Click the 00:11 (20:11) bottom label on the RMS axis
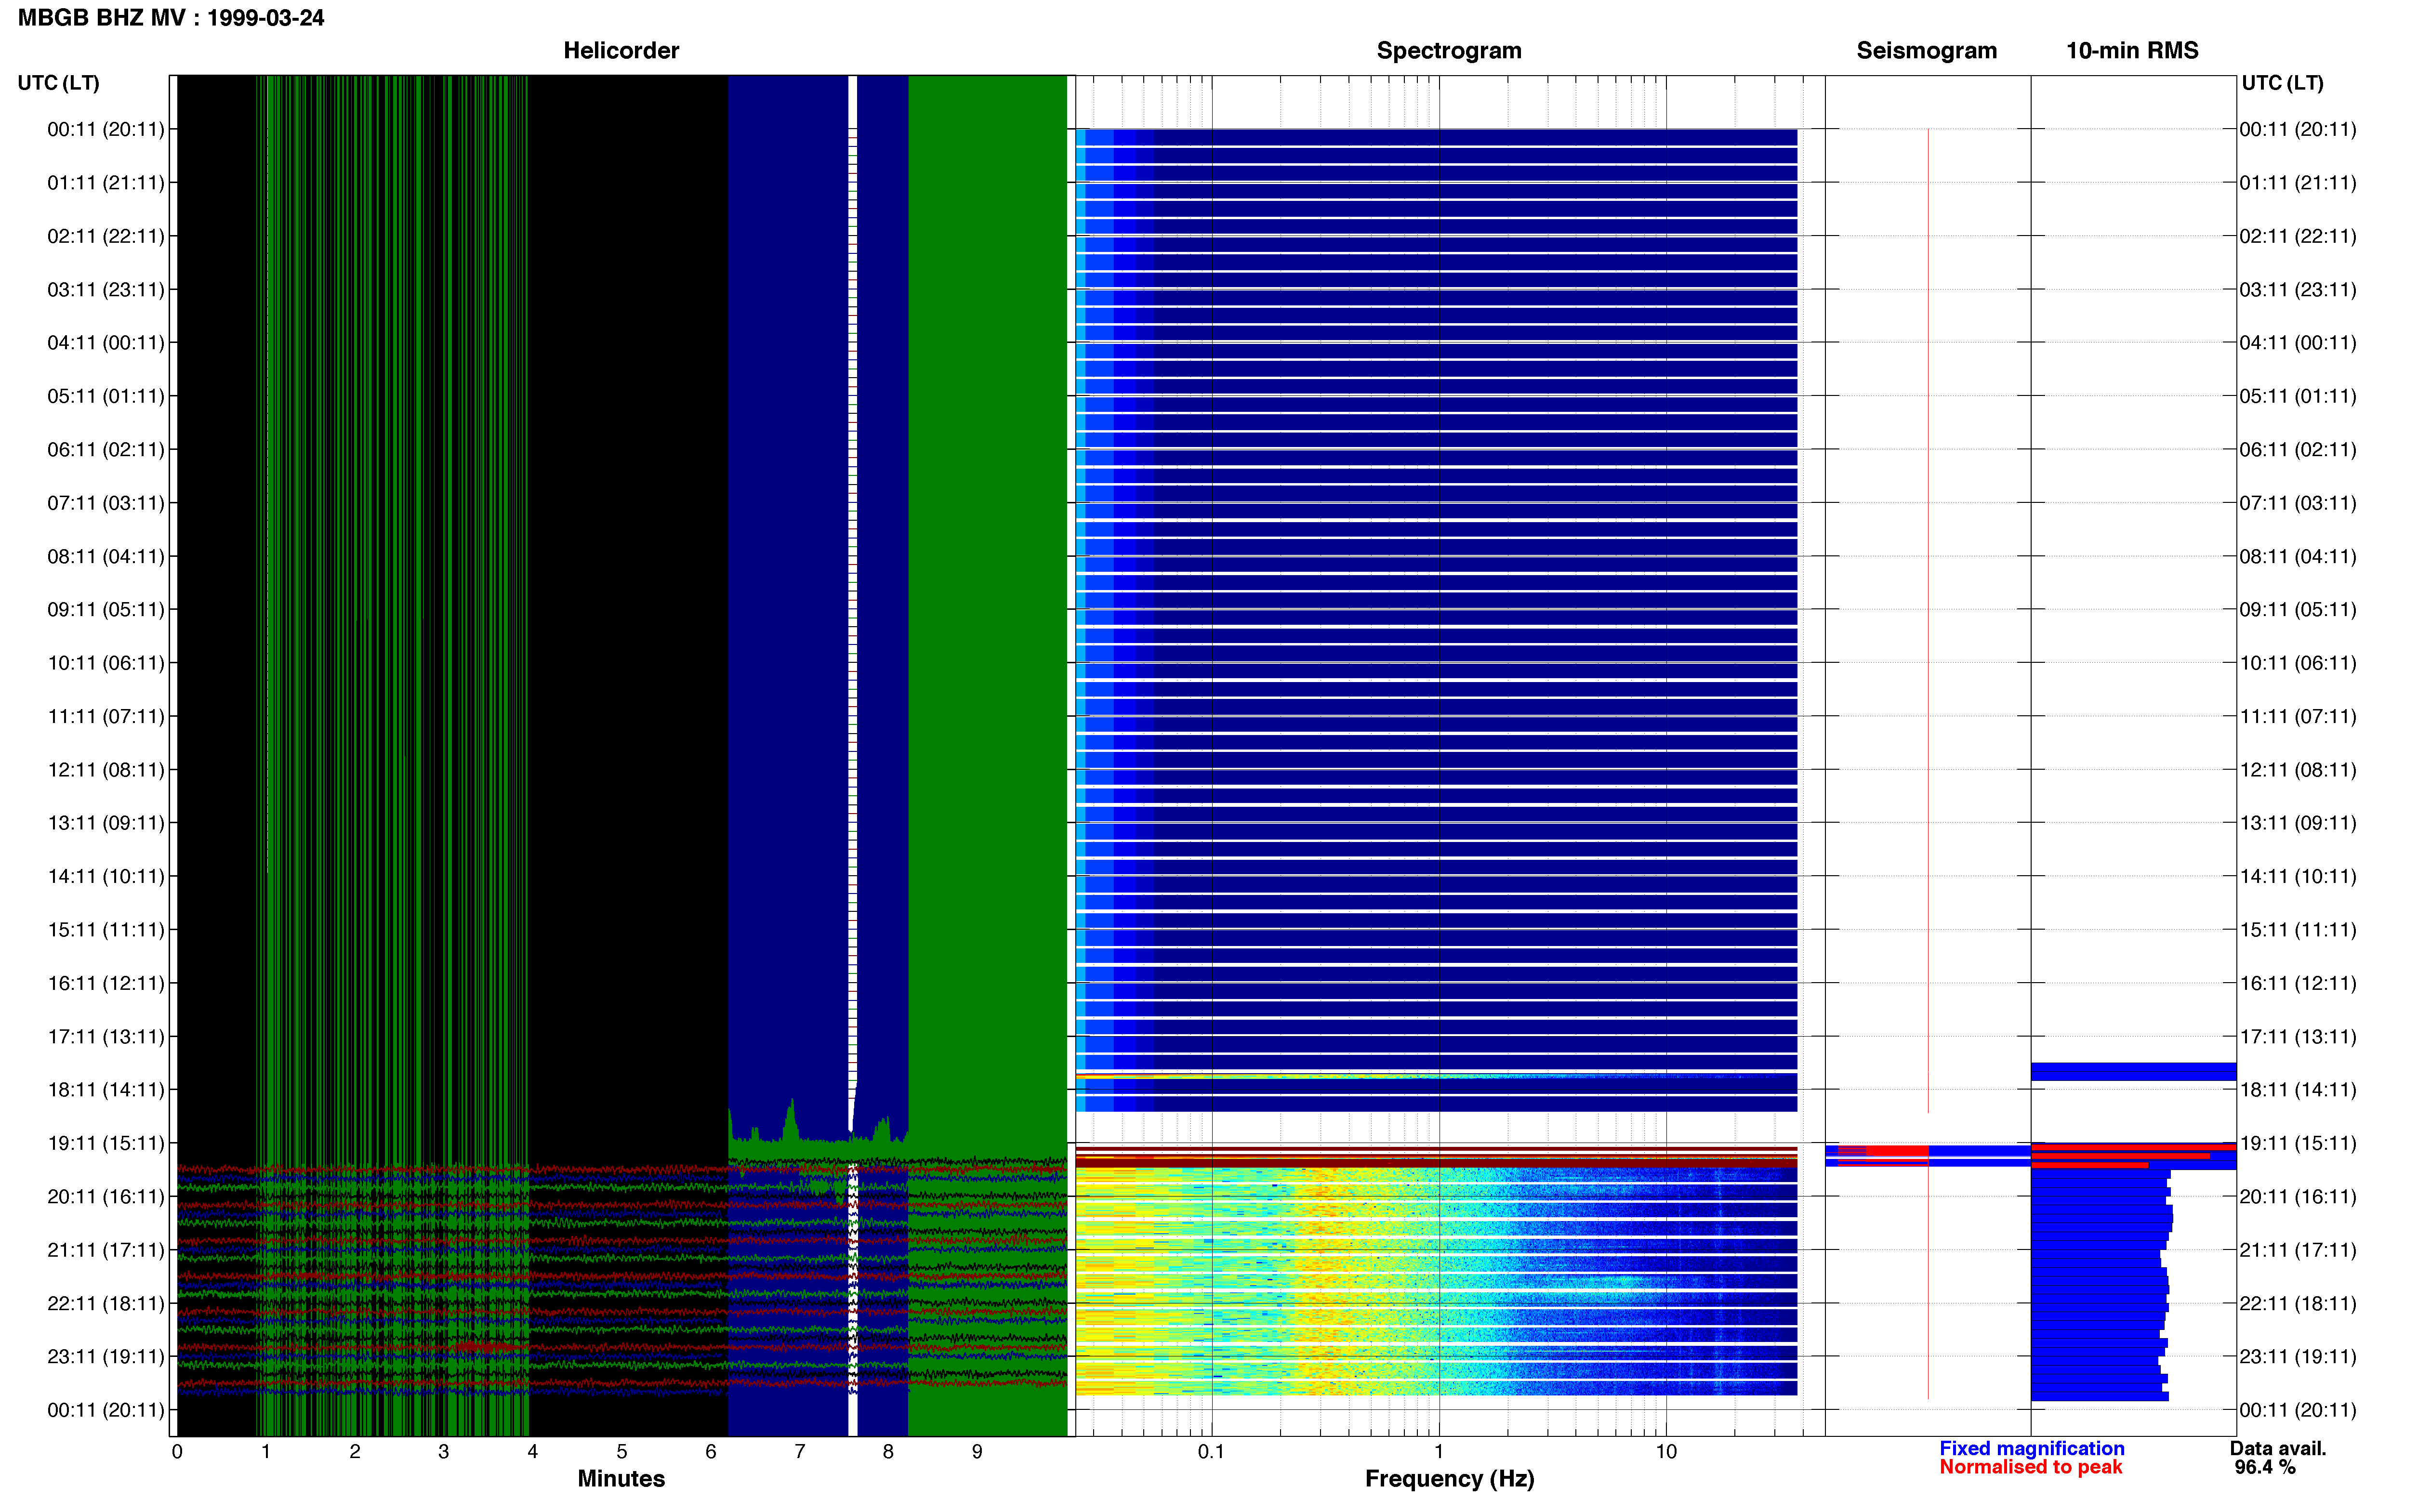Image resolution: width=2418 pixels, height=1512 pixels. (x=2298, y=1410)
